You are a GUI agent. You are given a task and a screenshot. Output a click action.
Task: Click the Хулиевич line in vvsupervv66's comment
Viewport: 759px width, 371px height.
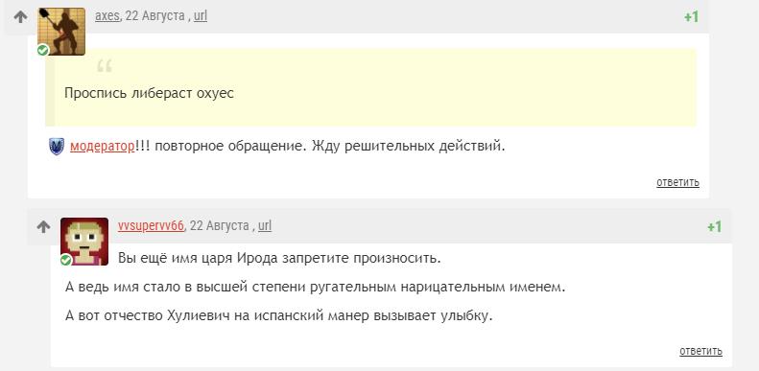[279, 316]
